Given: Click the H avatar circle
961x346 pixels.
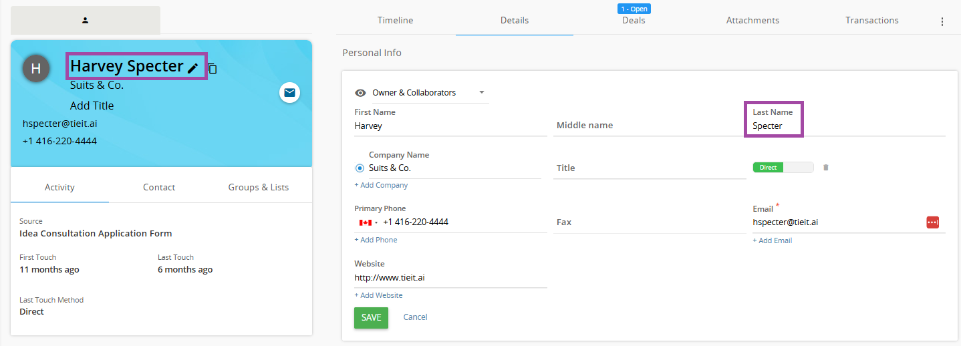Looking at the screenshot, I should click(x=36, y=68).
